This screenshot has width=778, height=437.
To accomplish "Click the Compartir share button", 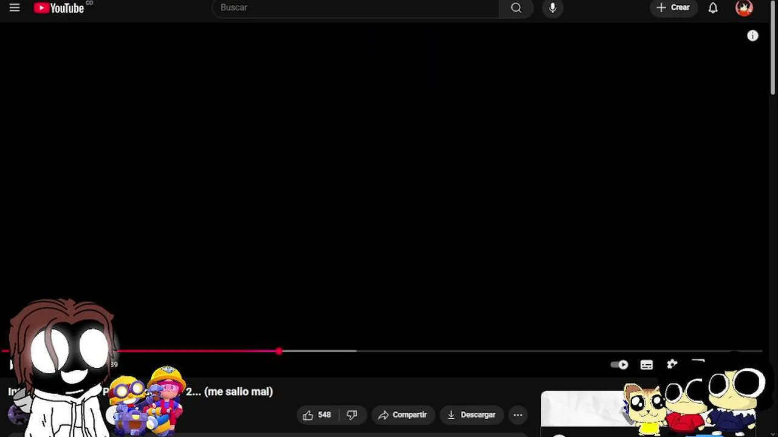I will pos(403,415).
